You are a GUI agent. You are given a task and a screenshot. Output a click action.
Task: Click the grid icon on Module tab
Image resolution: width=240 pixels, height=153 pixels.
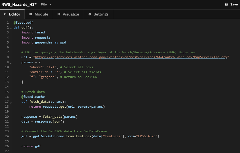pyautogui.click(x=31, y=14)
